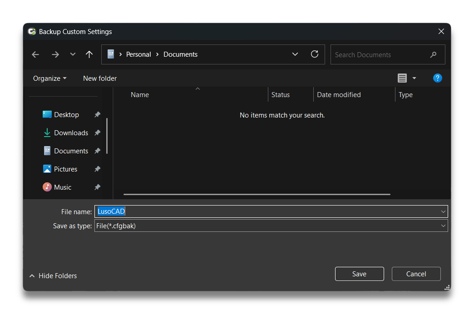This screenshot has height=314, width=474.
Task: Expand the File name dropdown arrow
Action: (443, 211)
